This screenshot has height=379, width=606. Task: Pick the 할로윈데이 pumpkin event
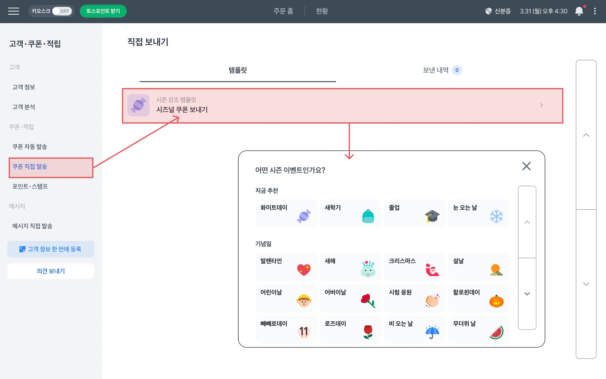point(478,298)
